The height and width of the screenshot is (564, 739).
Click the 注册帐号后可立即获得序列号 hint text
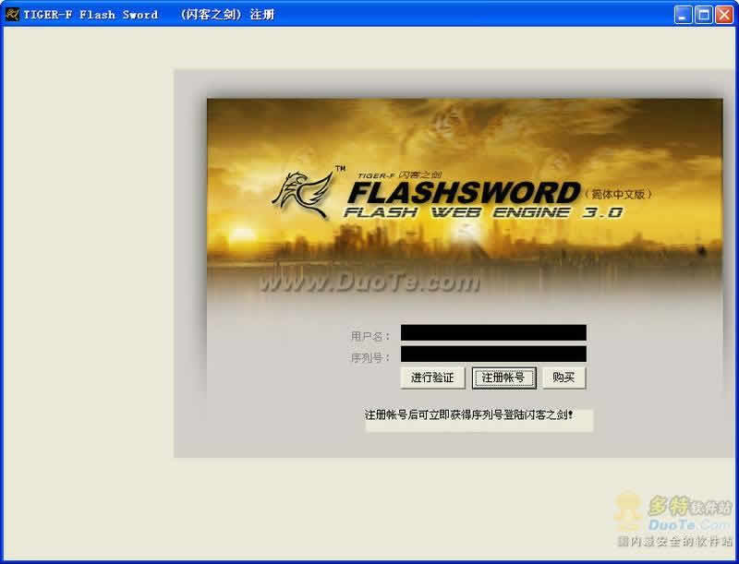click(x=469, y=415)
